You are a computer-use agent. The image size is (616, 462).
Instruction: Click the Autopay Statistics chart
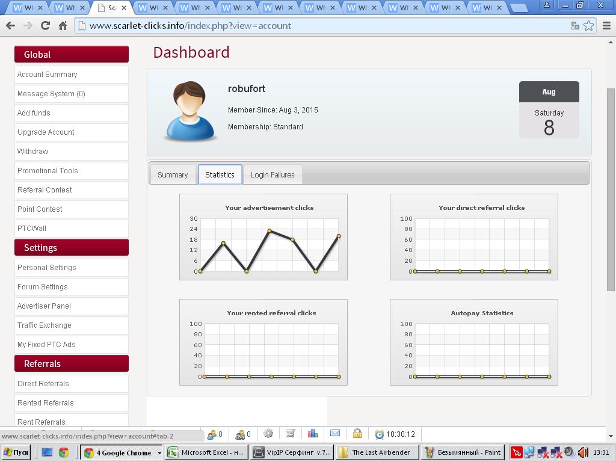click(x=474, y=342)
